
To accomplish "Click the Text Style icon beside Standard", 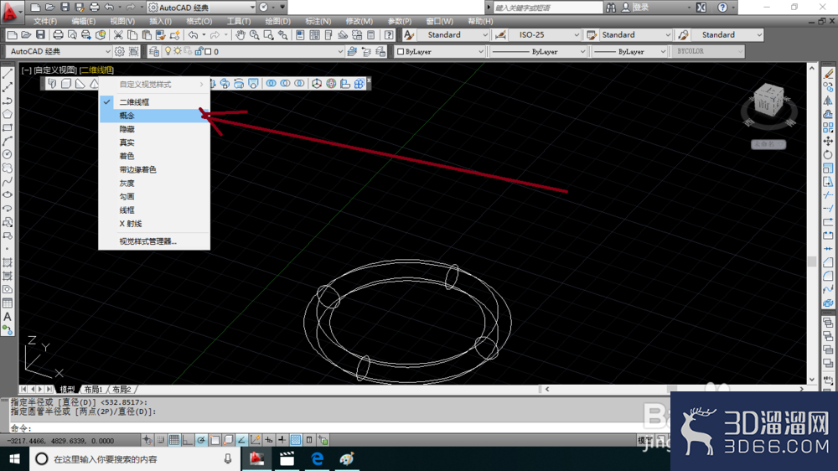I will (409, 35).
